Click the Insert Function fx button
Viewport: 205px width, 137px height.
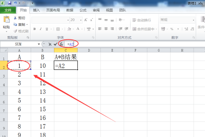61,44
